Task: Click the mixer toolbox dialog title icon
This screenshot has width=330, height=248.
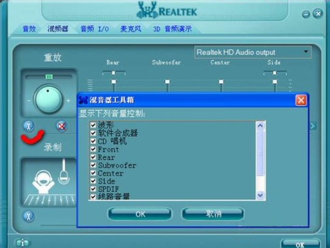Action: click(83, 100)
